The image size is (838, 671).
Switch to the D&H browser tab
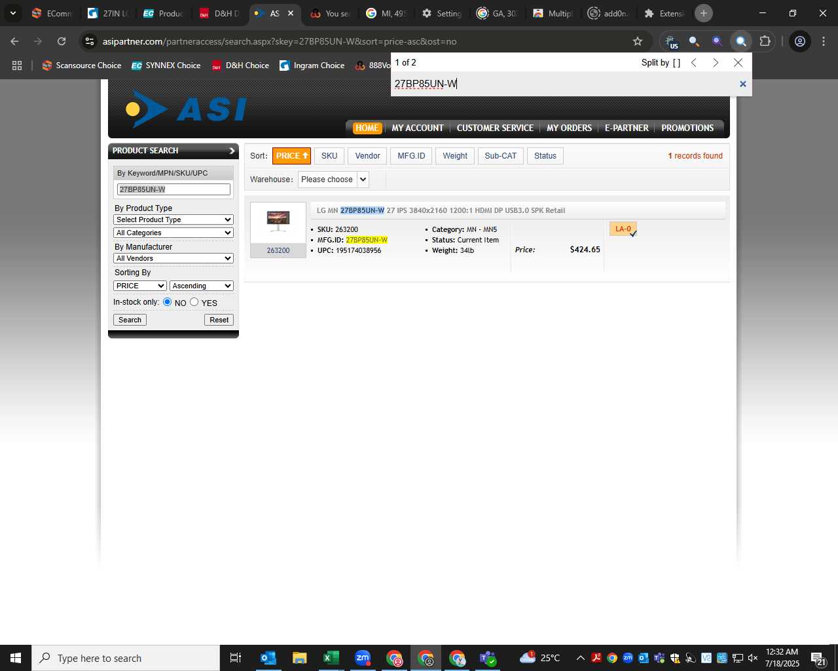click(219, 13)
